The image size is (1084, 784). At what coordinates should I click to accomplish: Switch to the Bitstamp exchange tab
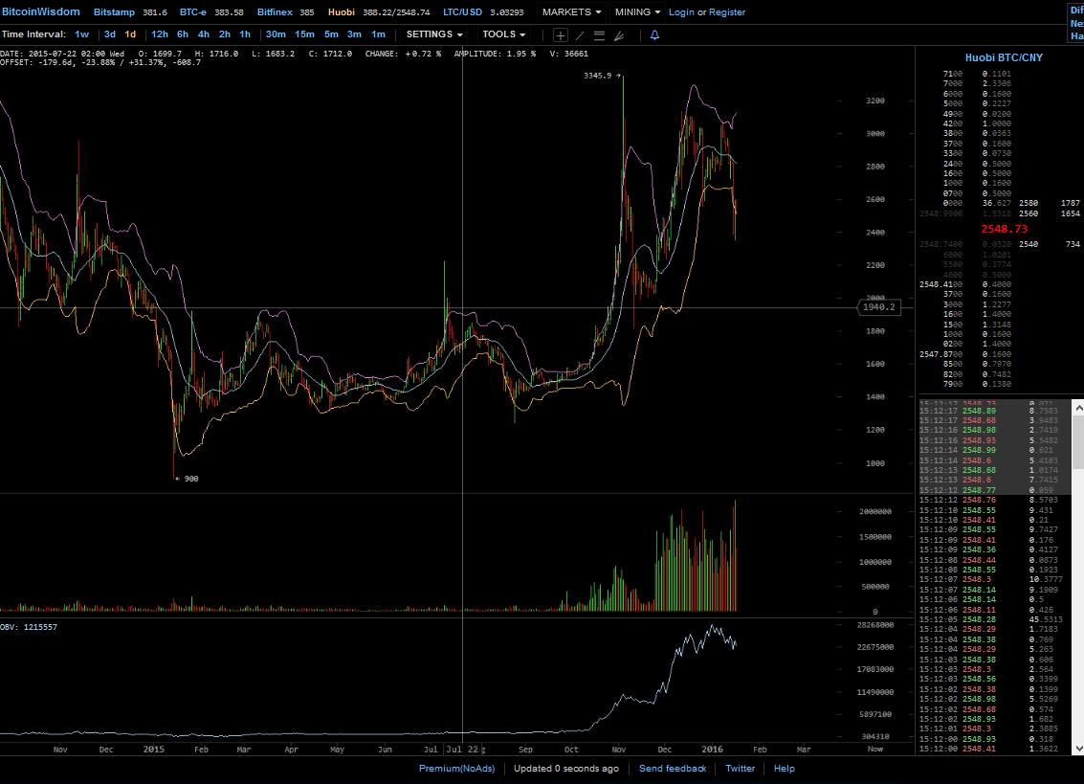[x=114, y=12]
